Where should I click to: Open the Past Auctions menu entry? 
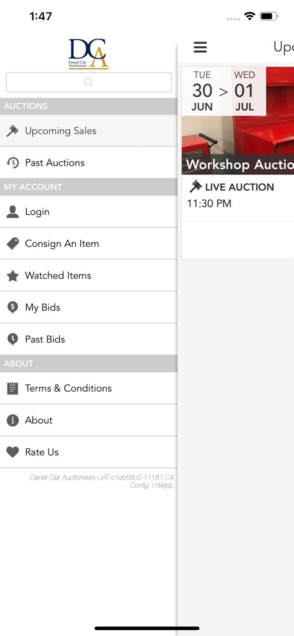[x=88, y=163]
